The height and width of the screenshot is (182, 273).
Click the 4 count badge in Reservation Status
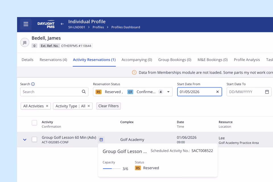[161, 92]
